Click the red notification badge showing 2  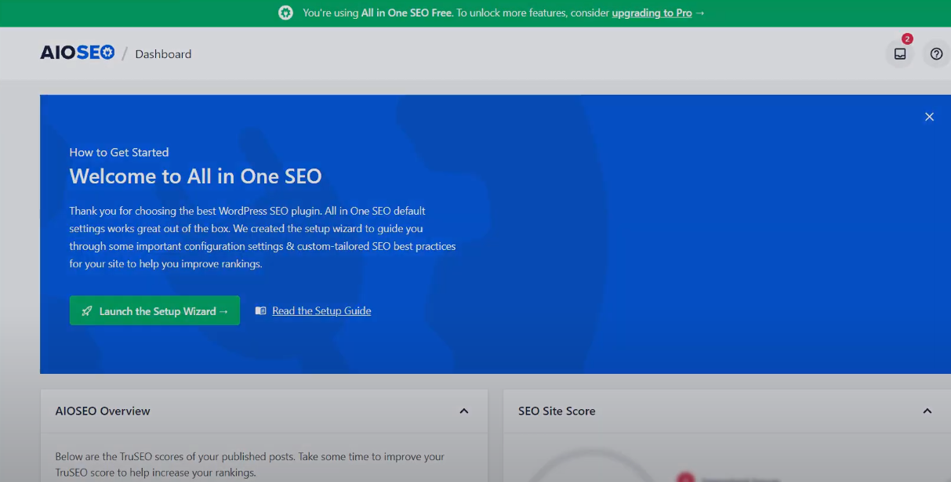click(907, 38)
